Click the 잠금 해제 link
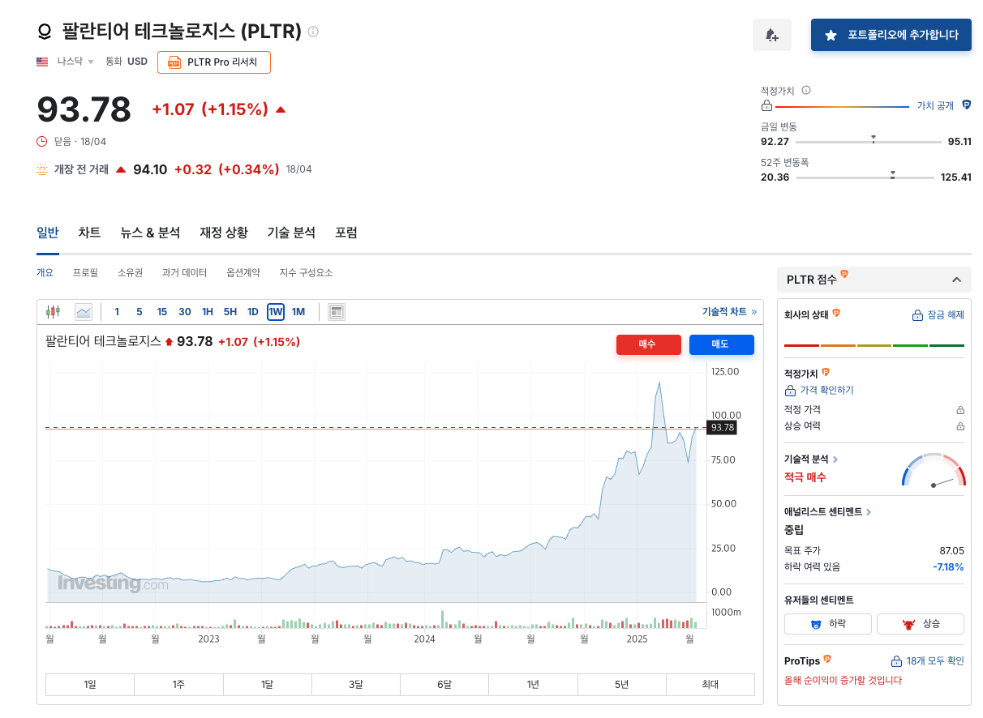This screenshot has height=718, width=983. (x=938, y=315)
